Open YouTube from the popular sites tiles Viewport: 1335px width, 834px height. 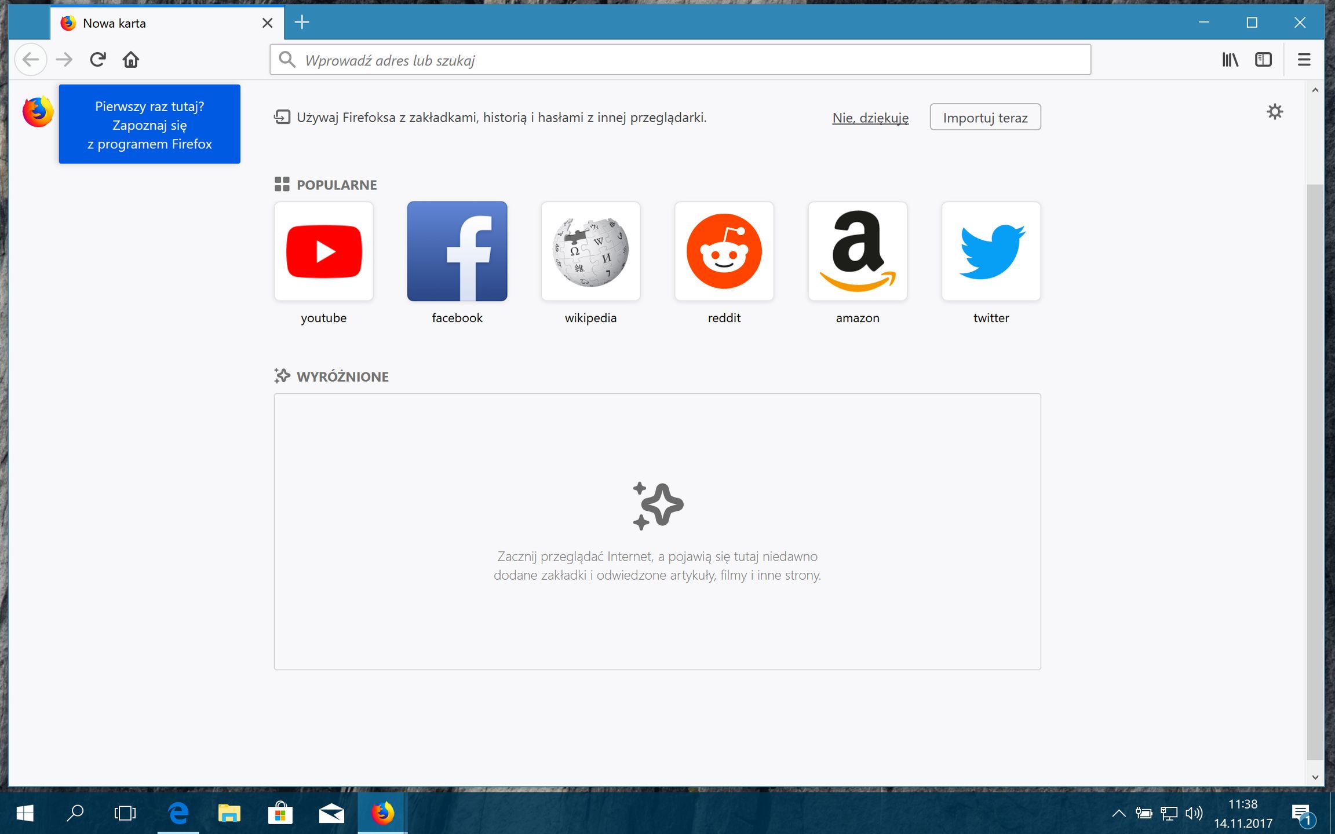(323, 251)
